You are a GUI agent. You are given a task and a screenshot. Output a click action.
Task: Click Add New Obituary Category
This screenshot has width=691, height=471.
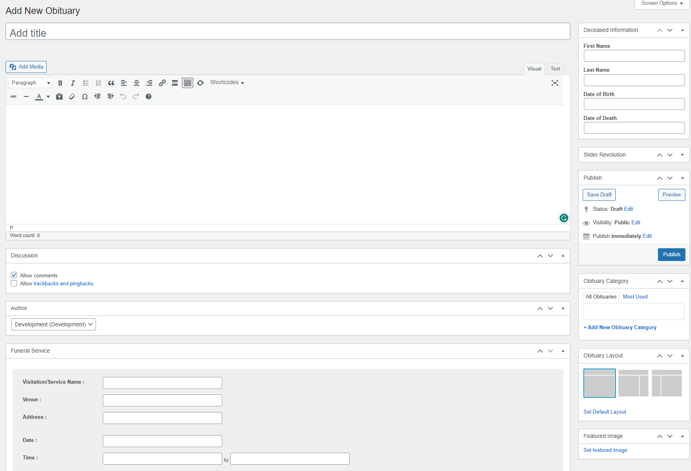tap(620, 328)
